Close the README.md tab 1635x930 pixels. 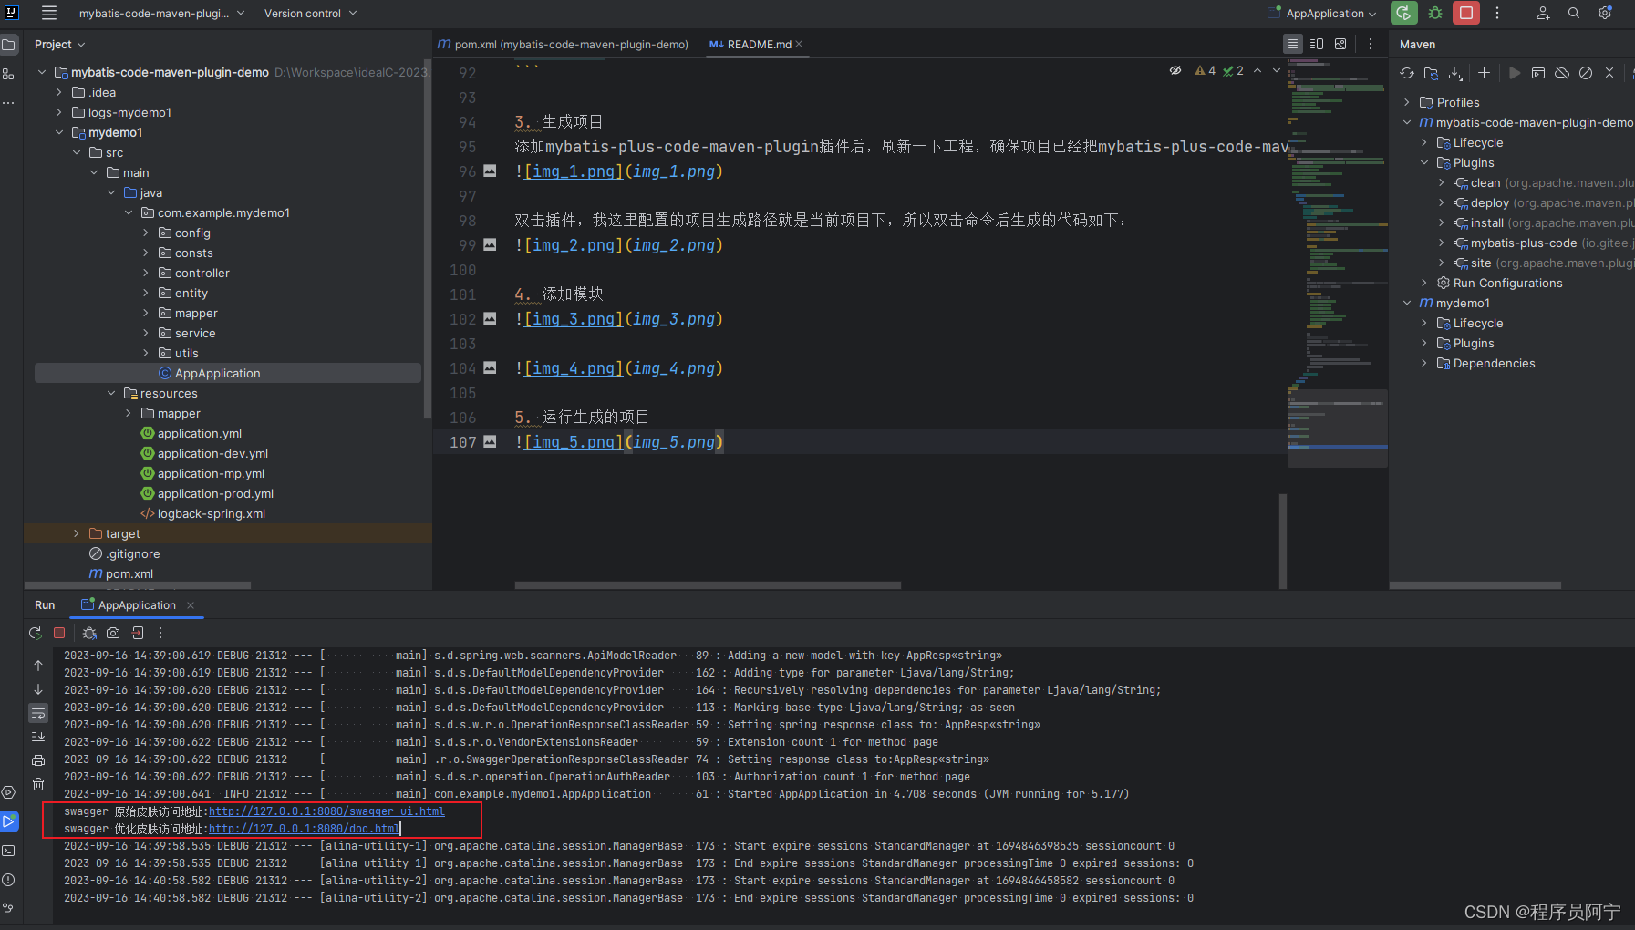coord(800,44)
